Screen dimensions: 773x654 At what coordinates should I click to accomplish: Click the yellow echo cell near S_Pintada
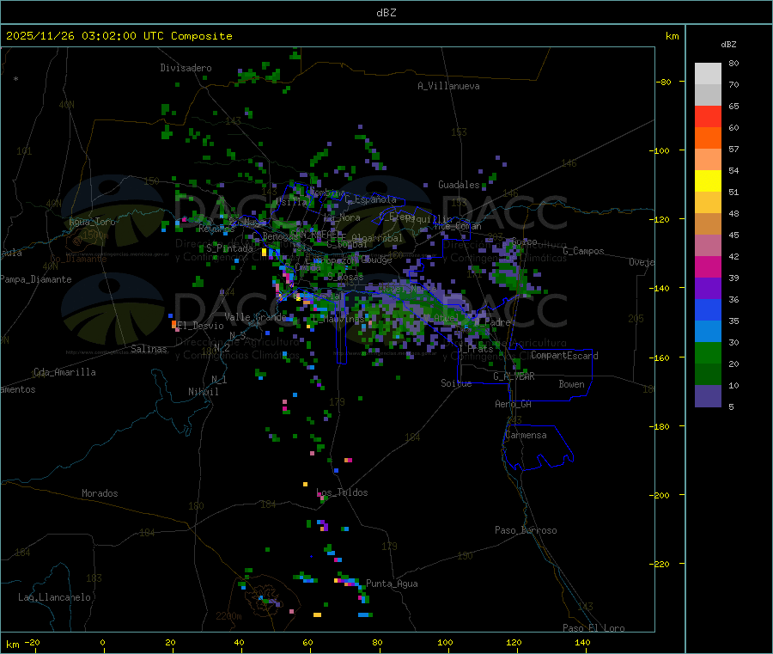coord(265,252)
